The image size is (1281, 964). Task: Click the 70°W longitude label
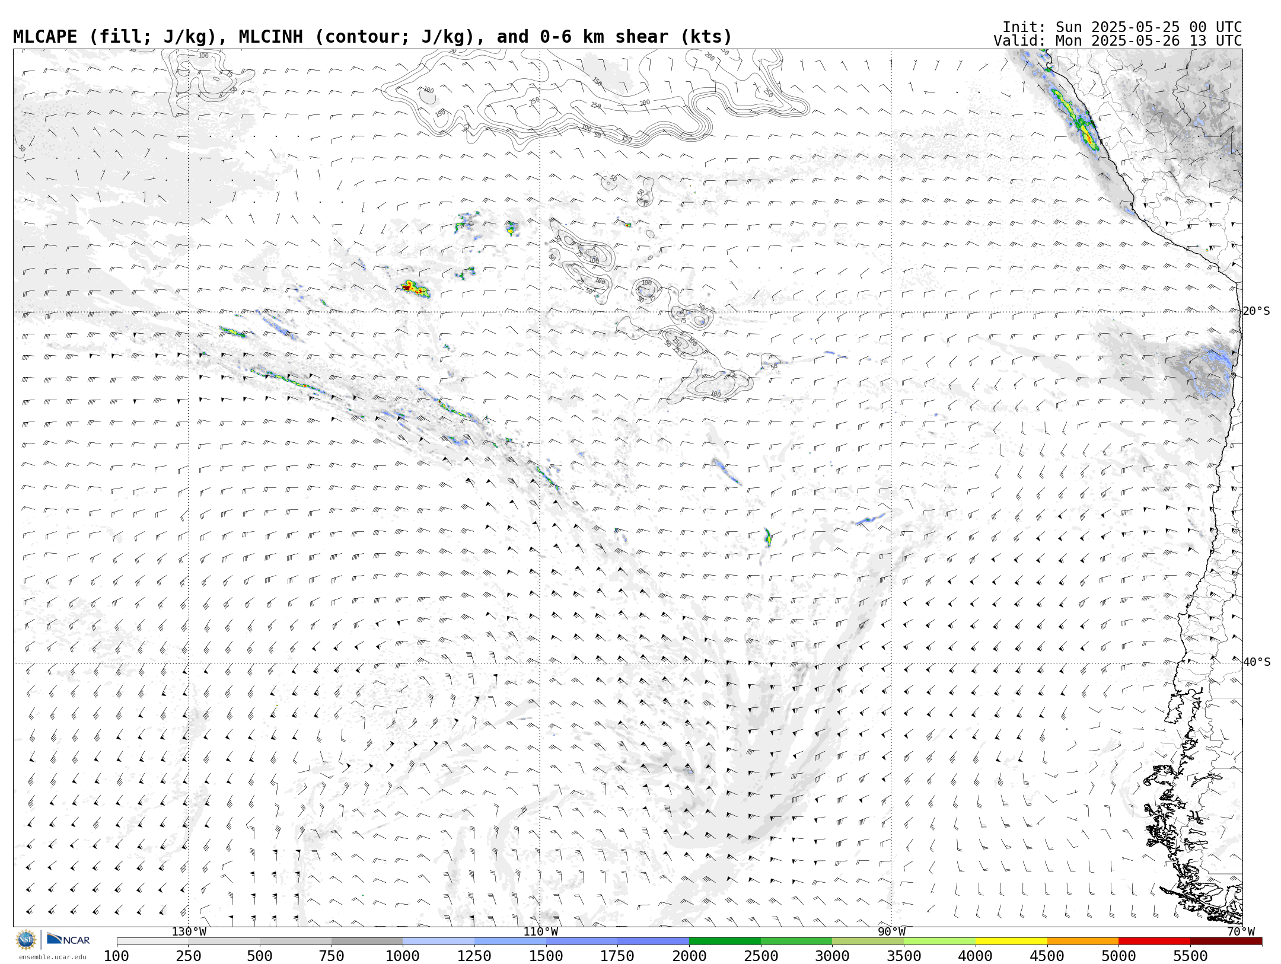1241,932
